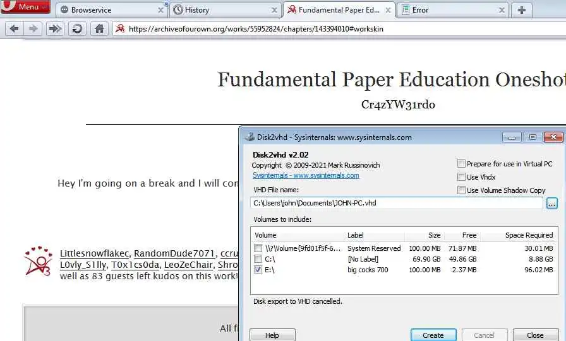566x341 pixels.
Task: Uncheck the E:\ volume checkbox
Action: 258,269
